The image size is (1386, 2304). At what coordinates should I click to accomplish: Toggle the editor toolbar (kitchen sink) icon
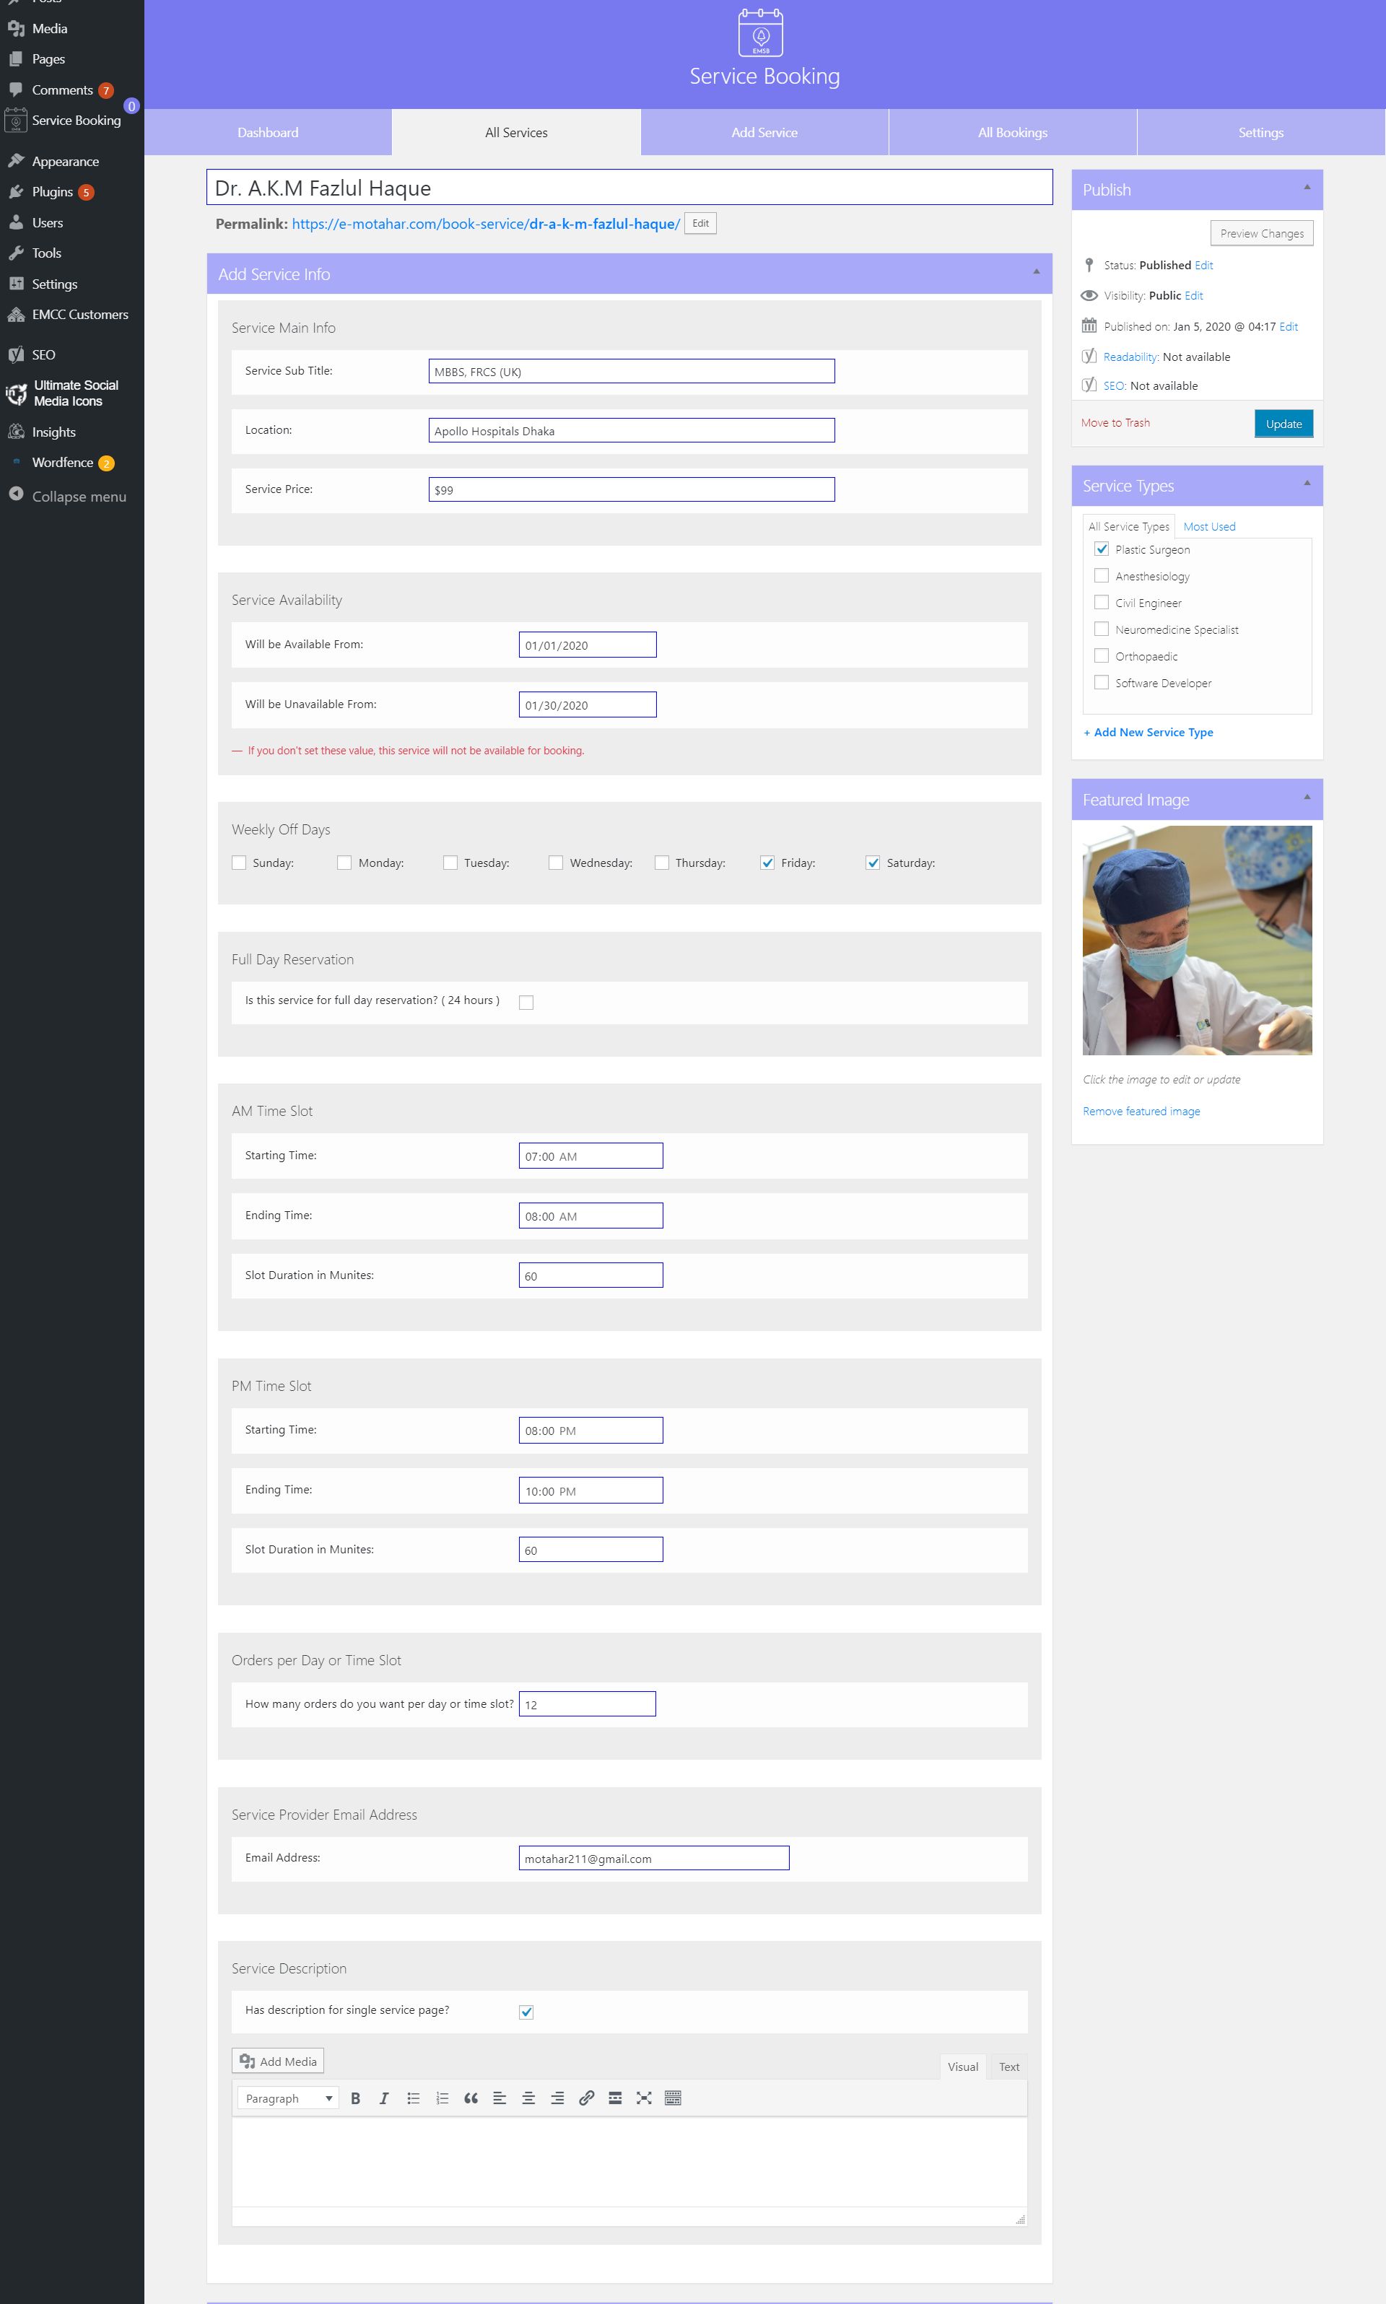coord(673,2098)
